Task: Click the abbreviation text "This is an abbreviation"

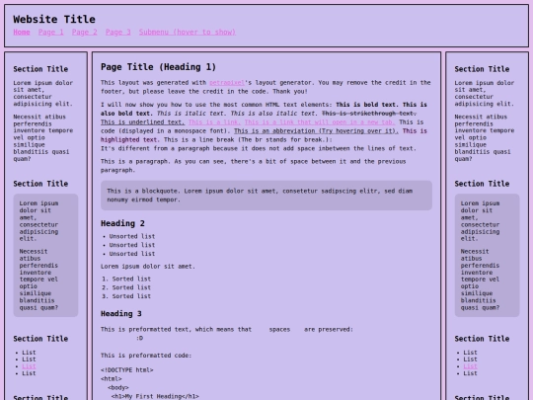Action: click(x=316, y=131)
